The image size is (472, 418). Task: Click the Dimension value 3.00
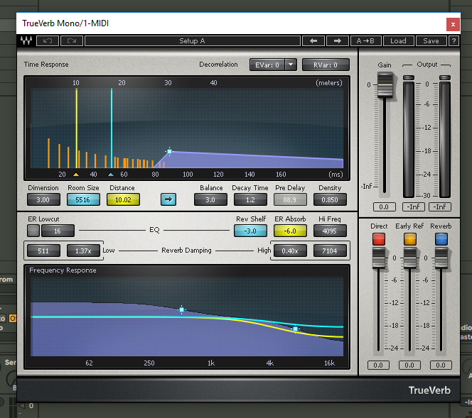tap(43, 199)
